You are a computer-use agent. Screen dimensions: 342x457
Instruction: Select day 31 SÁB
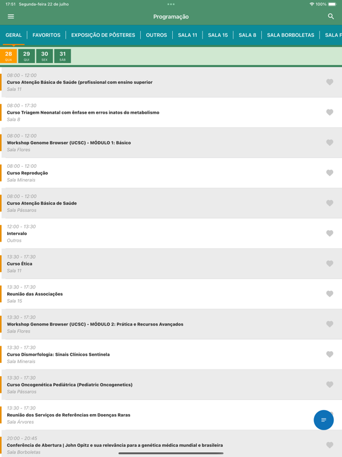pos(62,56)
